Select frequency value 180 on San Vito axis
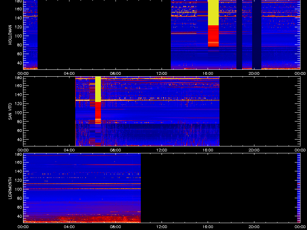The height and width of the screenshot is (230, 307). click(18, 78)
